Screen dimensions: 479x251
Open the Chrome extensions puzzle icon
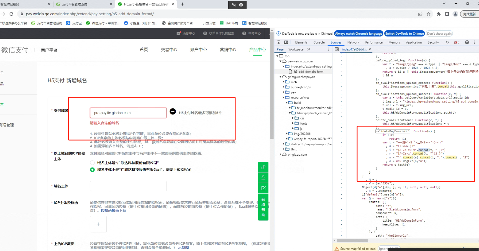pos(439,14)
